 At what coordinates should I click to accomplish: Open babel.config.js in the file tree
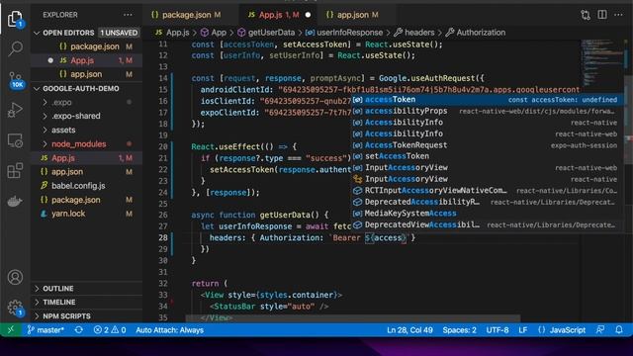coord(87,186)
